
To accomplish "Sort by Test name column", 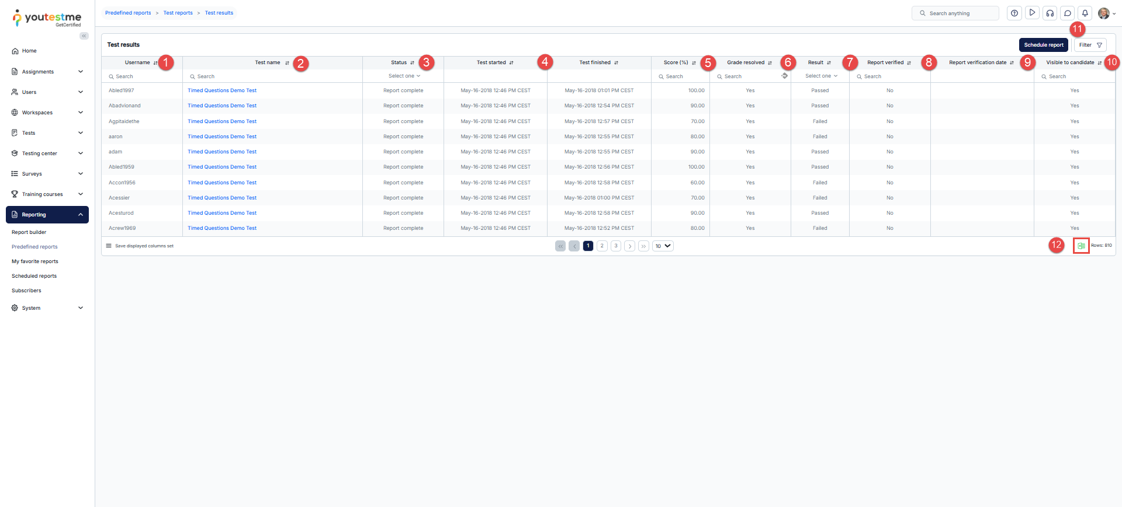I will pyautogui.click(x=287, y=63).
